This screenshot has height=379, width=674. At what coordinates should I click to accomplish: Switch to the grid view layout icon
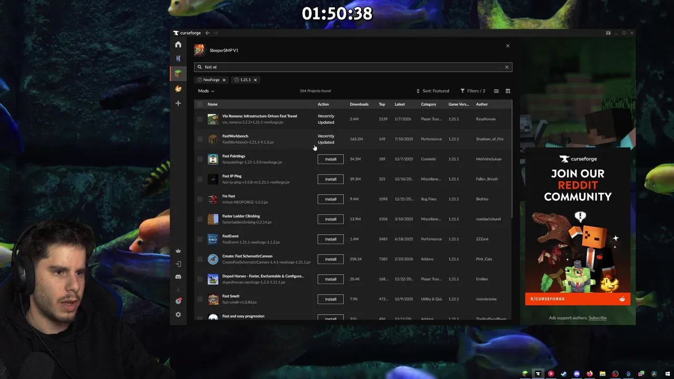pyautogui.click(x=508, y=91)
